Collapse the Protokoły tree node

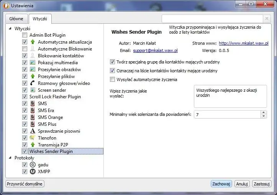(x=10, y=158)
